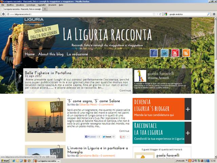
Task: Open author Gerolamo Bollo link
Action: [89, 156]
